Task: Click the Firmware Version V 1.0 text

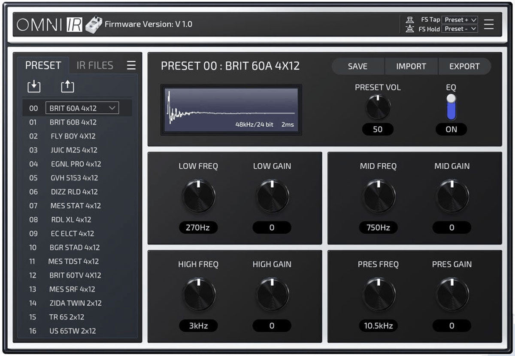Action: [148, 24]
